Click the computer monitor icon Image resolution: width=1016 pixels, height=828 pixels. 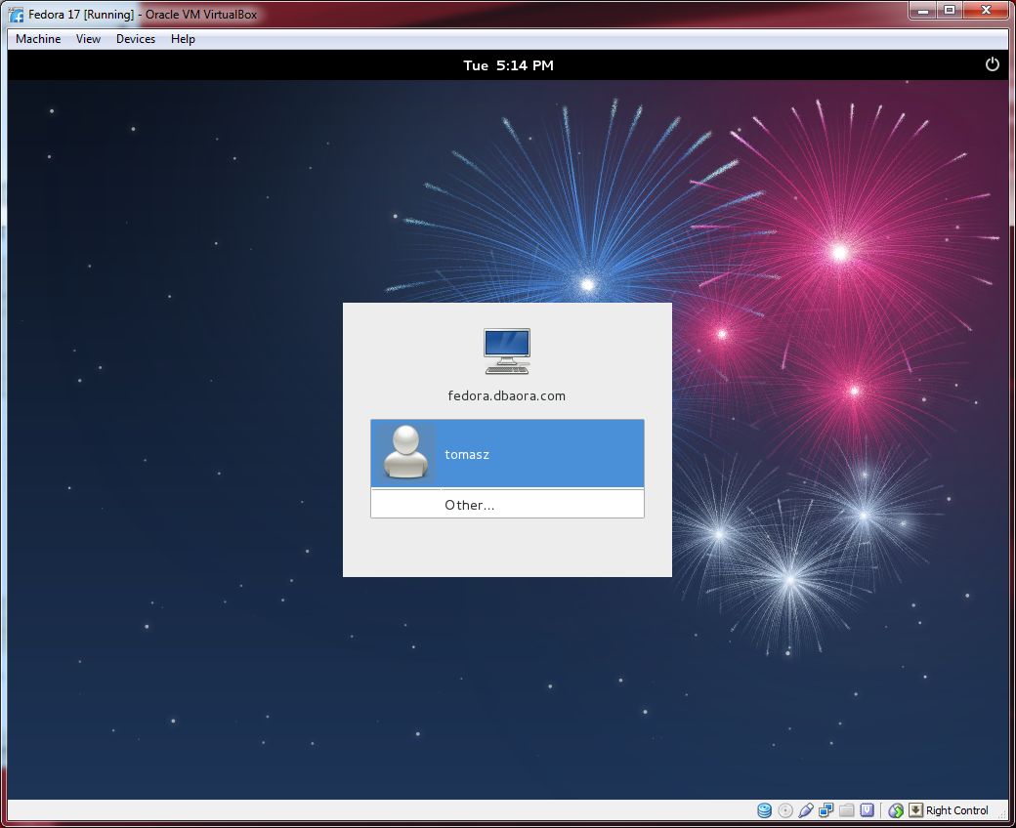(507, 351)
